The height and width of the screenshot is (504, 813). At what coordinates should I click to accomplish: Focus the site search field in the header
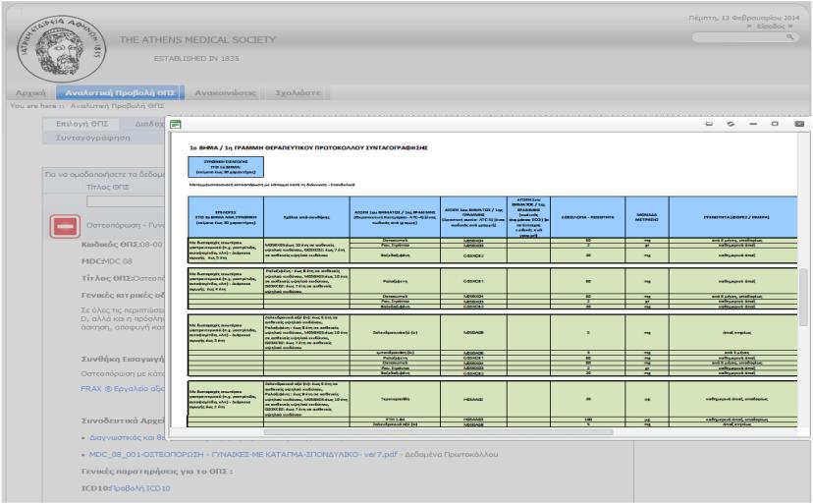click(745, 37)
